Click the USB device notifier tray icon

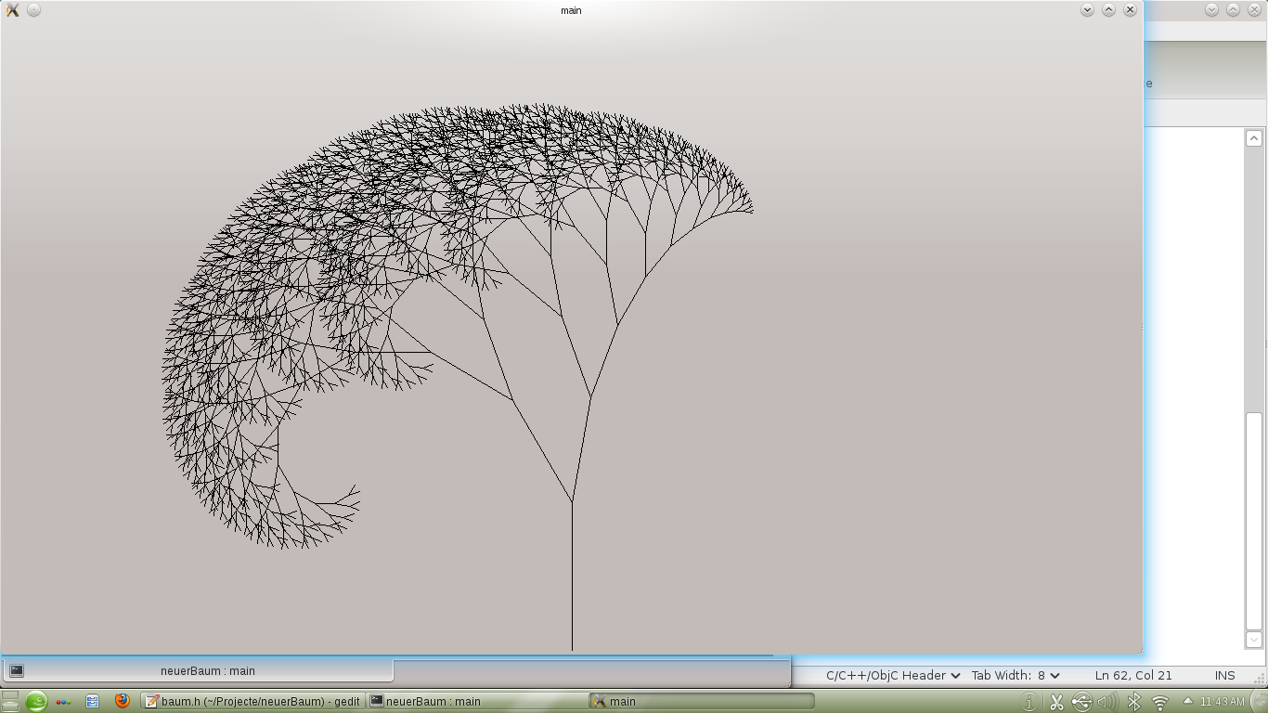coord(1081,702)
